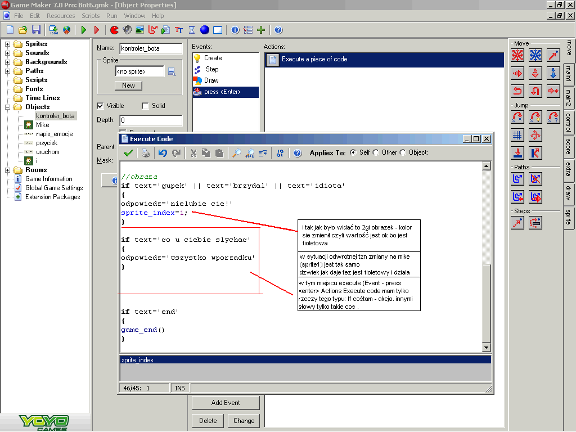
Task: Select the Other radio button in Applies To
Action: point(376,152)
